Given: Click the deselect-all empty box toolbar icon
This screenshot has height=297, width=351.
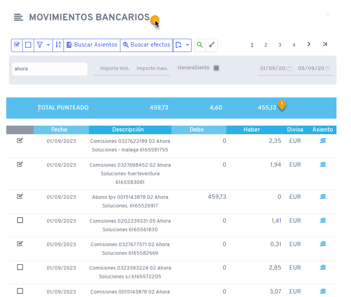Looking at the screenshot, I should click(28, 45).
